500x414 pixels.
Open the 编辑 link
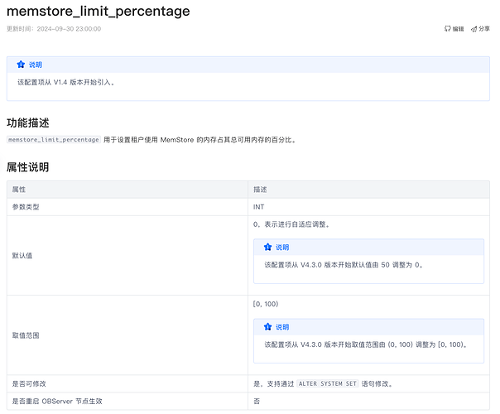tap(454, 29)
